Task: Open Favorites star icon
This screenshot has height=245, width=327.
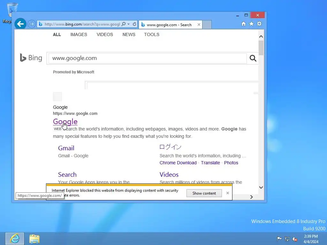Action: coord(252,24)
